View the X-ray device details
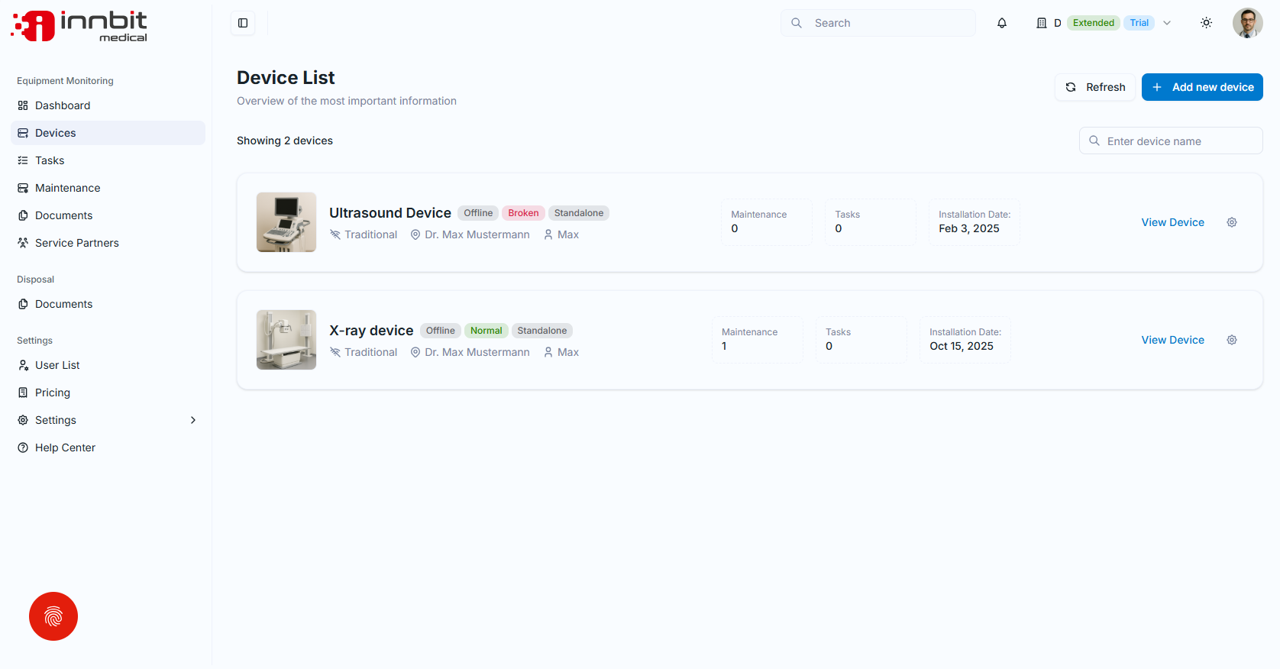Image resolution: width=1280 pixels, height=669 pixels. click(x=1172, y=340)
